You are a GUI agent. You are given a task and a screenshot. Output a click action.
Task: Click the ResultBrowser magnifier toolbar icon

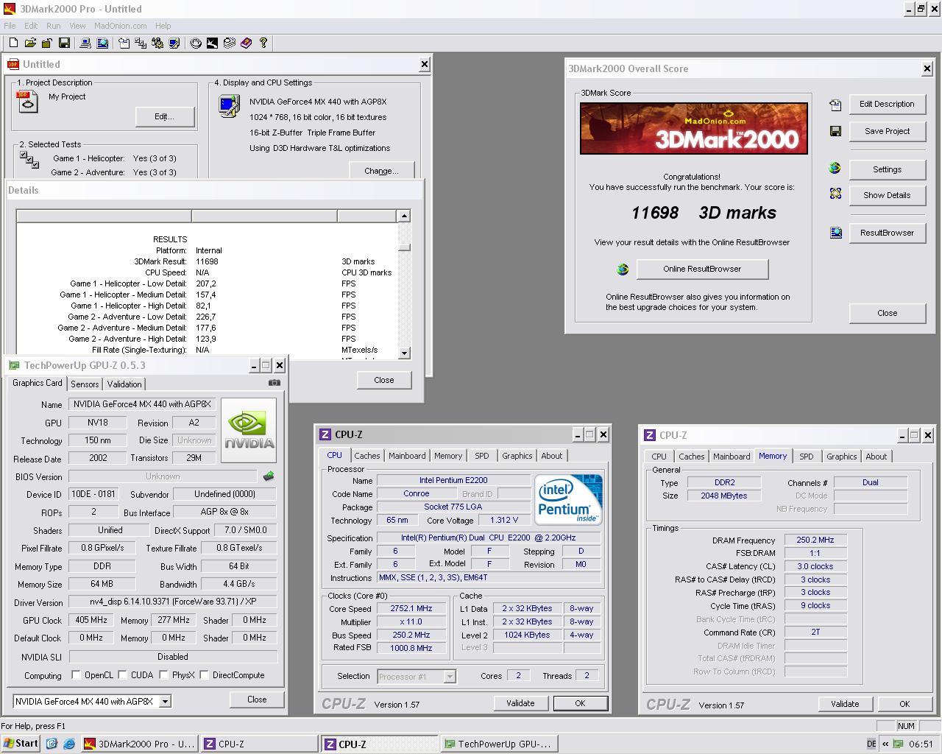102,43
